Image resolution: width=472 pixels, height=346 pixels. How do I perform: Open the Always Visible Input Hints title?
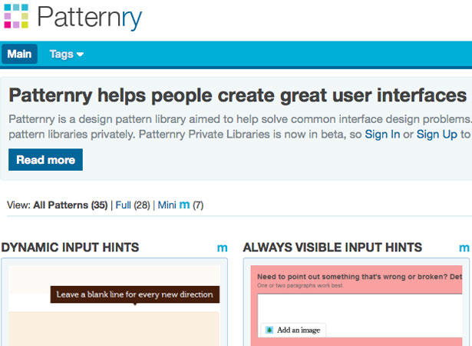[x=332, y=248]
